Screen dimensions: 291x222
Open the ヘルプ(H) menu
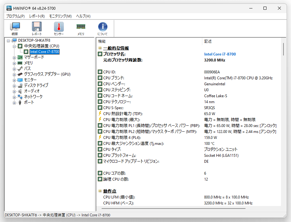[83, 16]
